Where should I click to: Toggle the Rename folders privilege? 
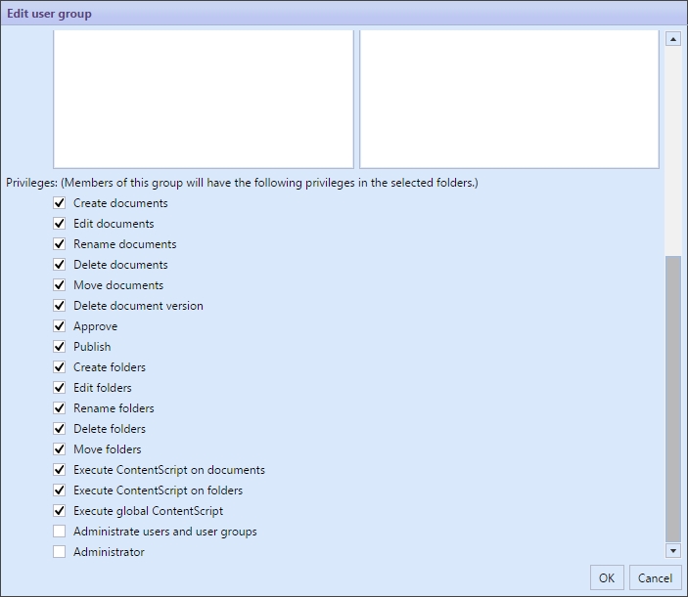tap(60, 408)
